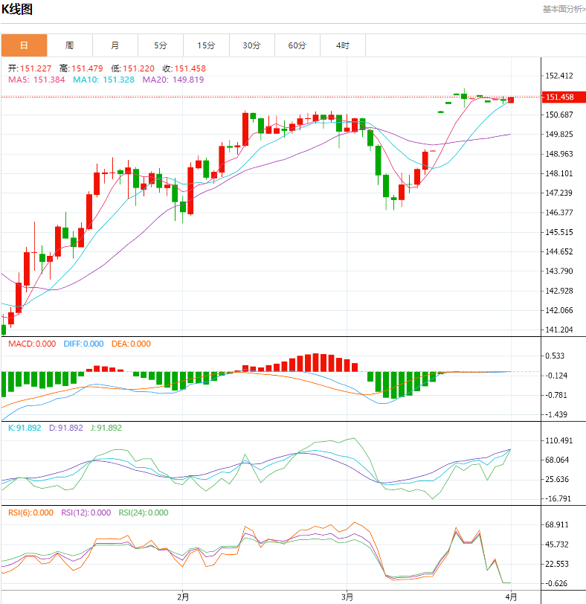This screenshot has width=586, height=604.
Task: Open the 15分 interval tab
Action: pyautogui.click(x=206, y=45)
